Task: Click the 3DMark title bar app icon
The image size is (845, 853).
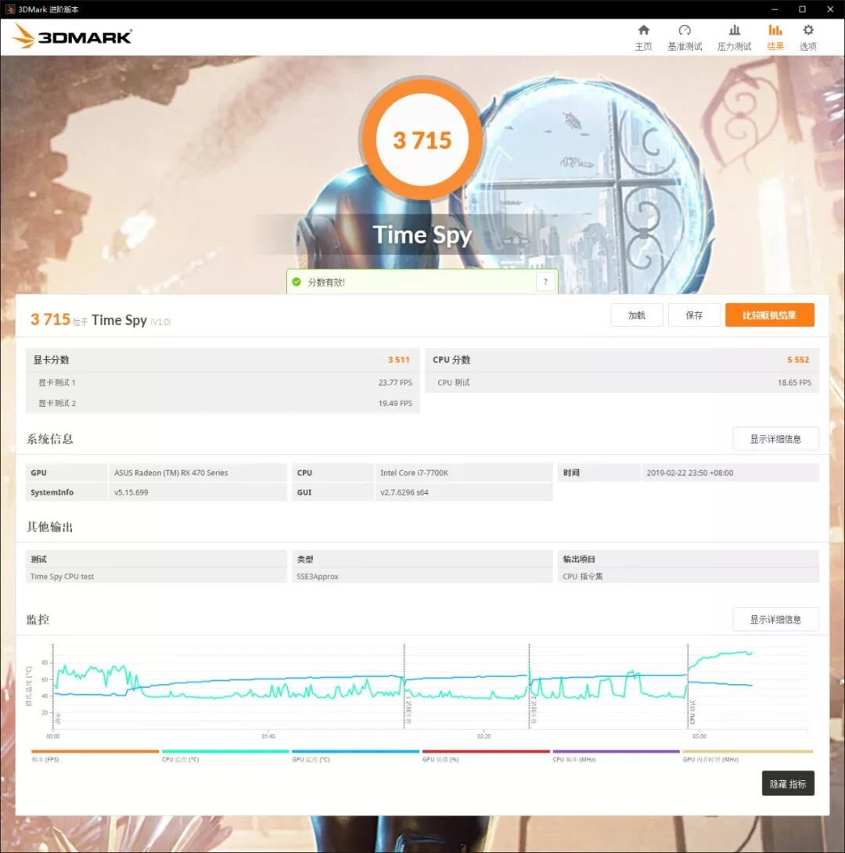Action: [x=10, y=9]
